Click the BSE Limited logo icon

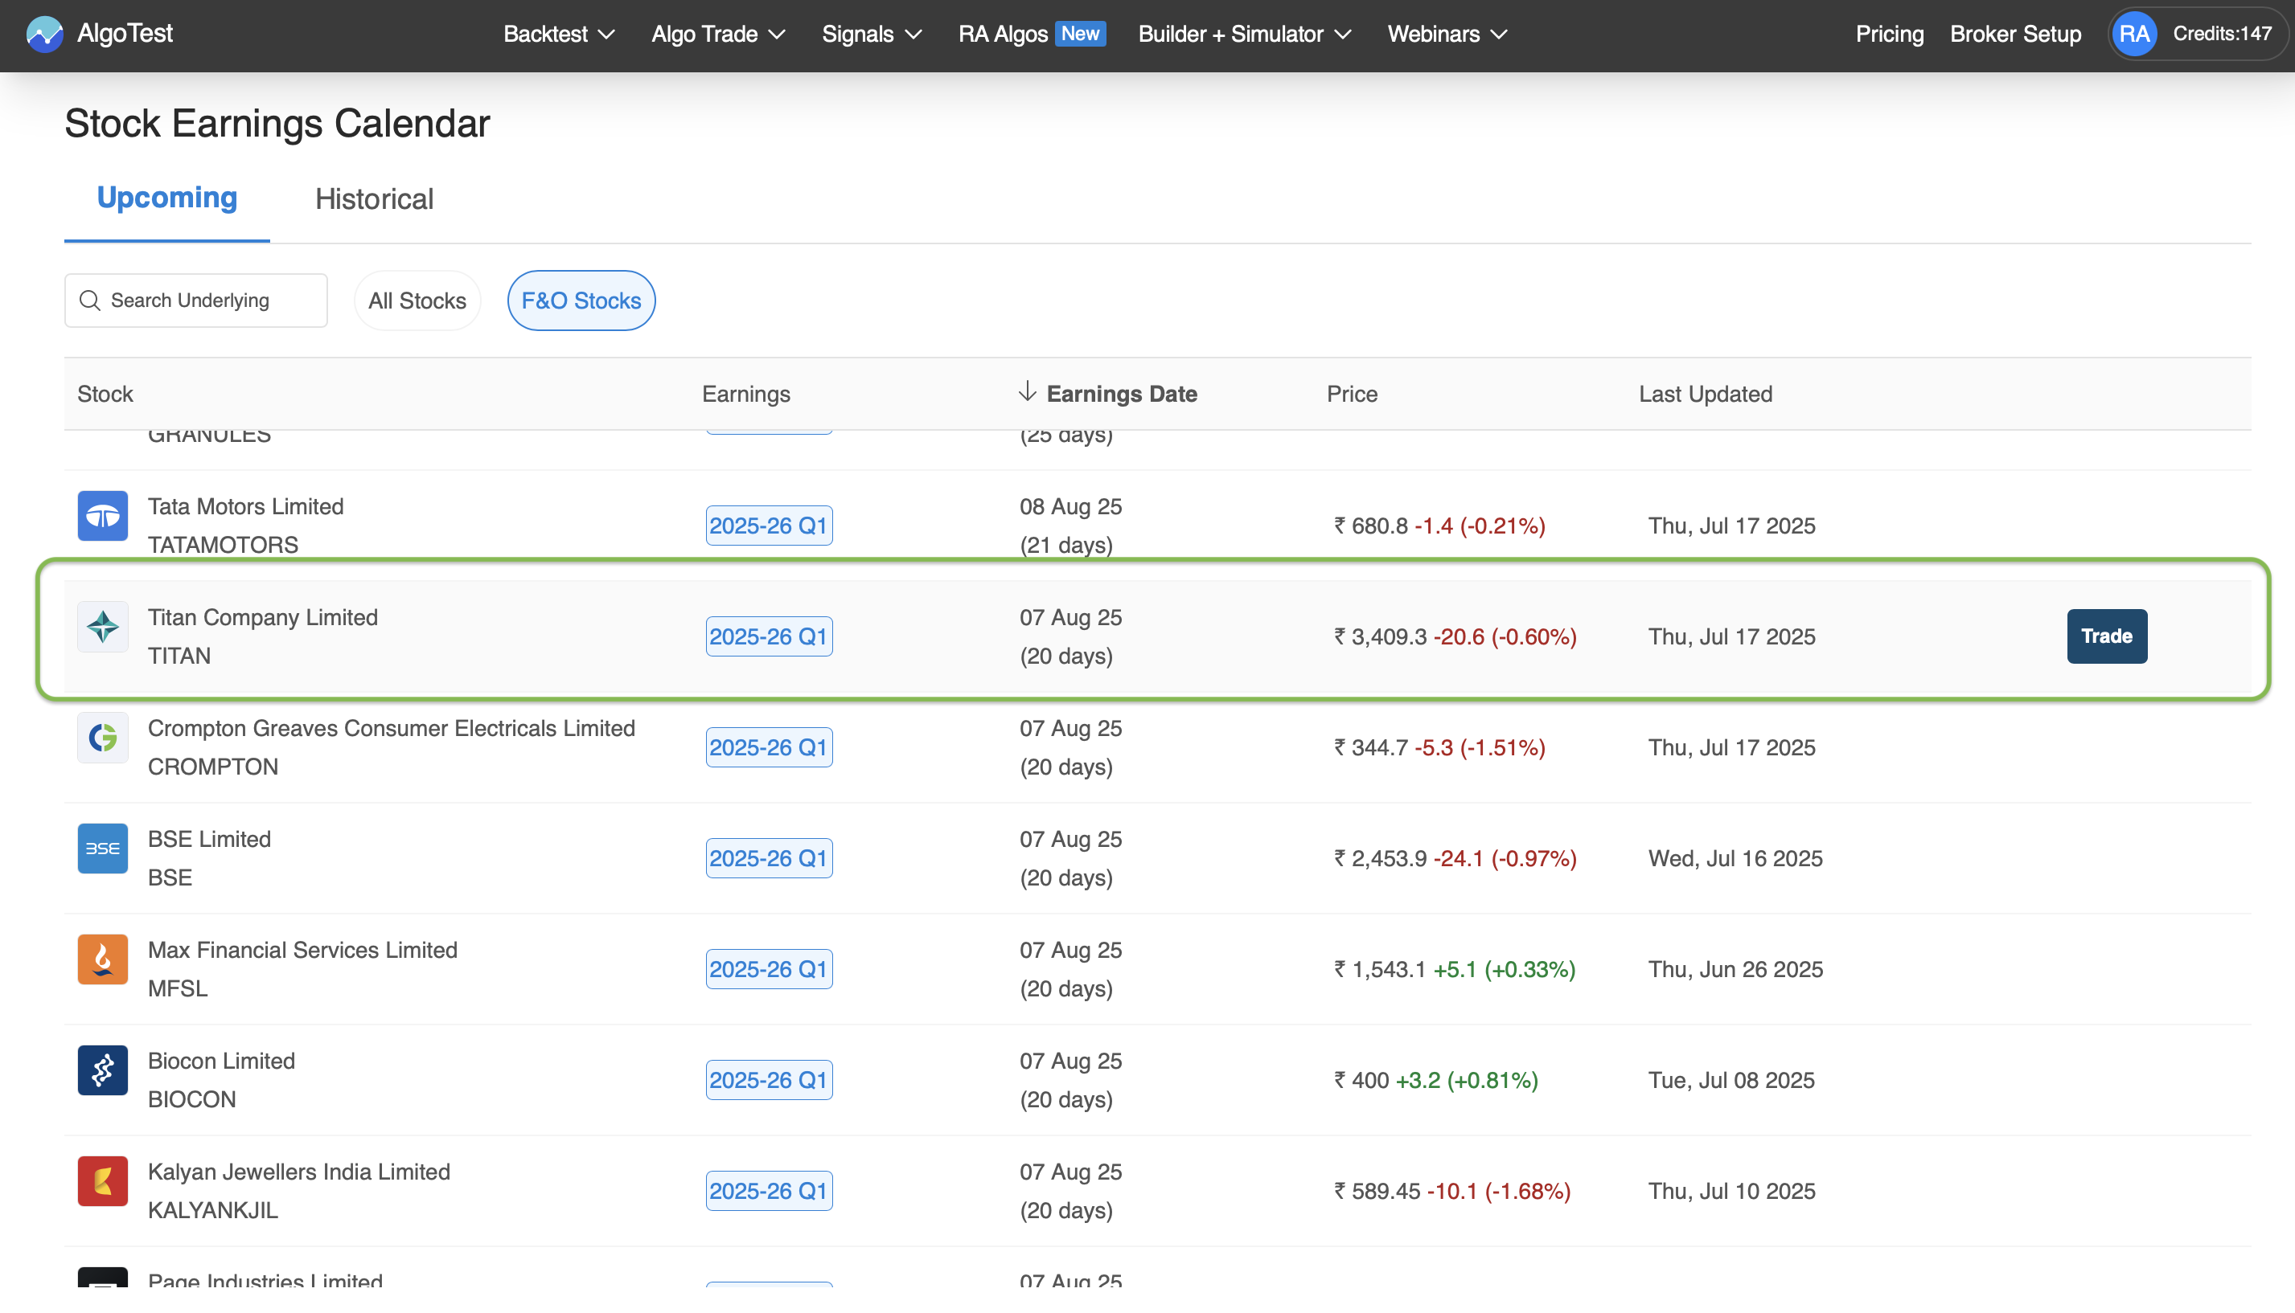tap(103, 849)
